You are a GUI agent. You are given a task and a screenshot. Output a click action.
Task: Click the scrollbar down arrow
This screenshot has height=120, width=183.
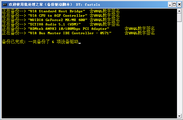coord(179,116)
